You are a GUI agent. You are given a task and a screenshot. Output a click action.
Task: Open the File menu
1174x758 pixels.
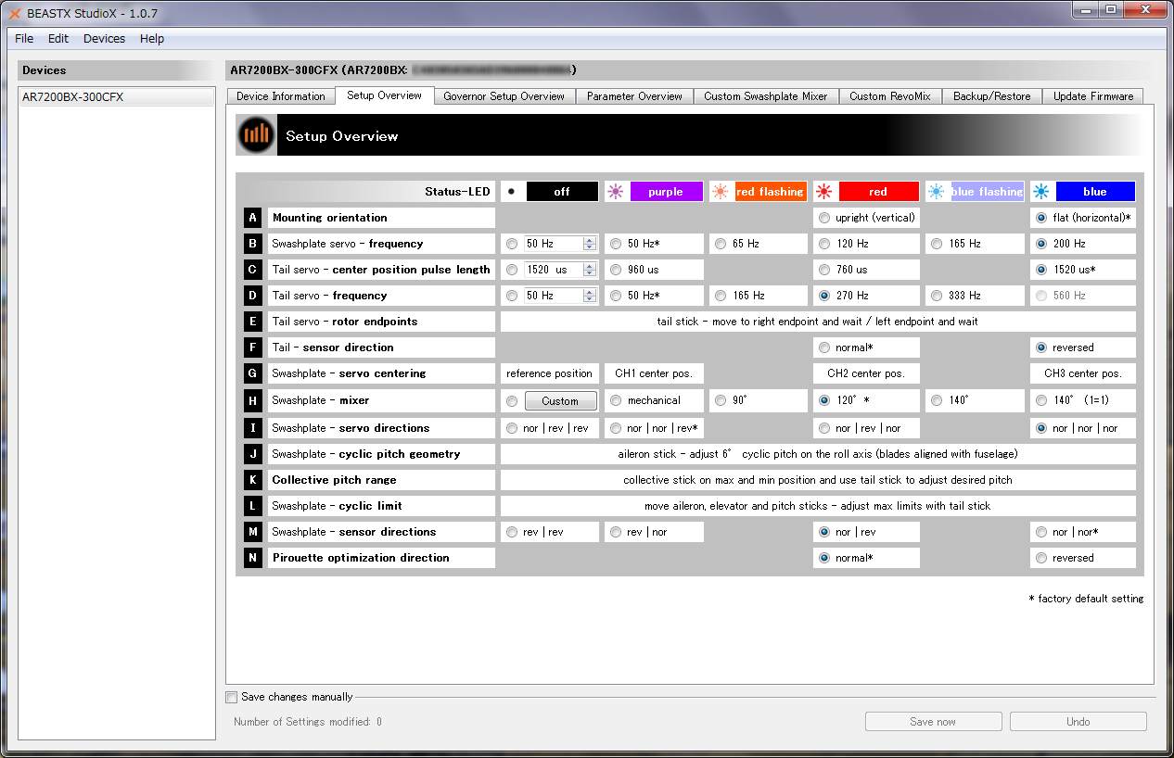coord(24,39)
